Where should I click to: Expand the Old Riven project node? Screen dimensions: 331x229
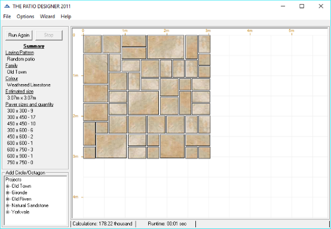click(8, 199)
